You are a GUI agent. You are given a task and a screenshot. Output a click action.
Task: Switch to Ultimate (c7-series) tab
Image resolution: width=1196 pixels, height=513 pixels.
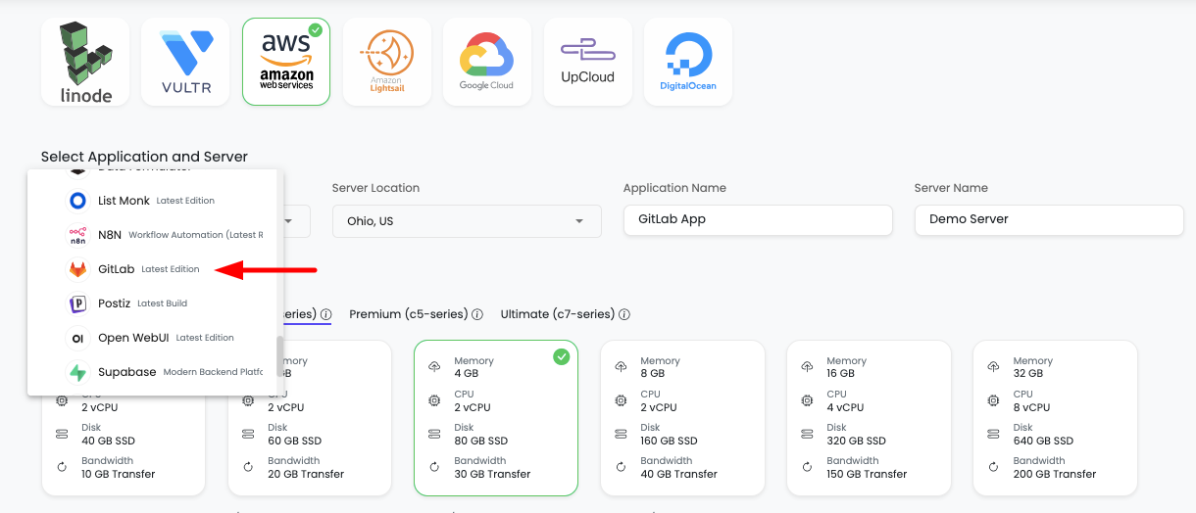pos(558,314)
